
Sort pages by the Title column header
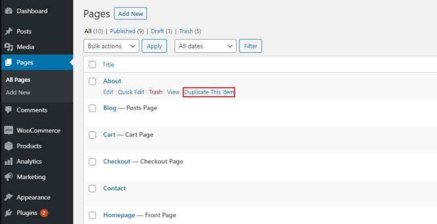click(x=109, y=65)
